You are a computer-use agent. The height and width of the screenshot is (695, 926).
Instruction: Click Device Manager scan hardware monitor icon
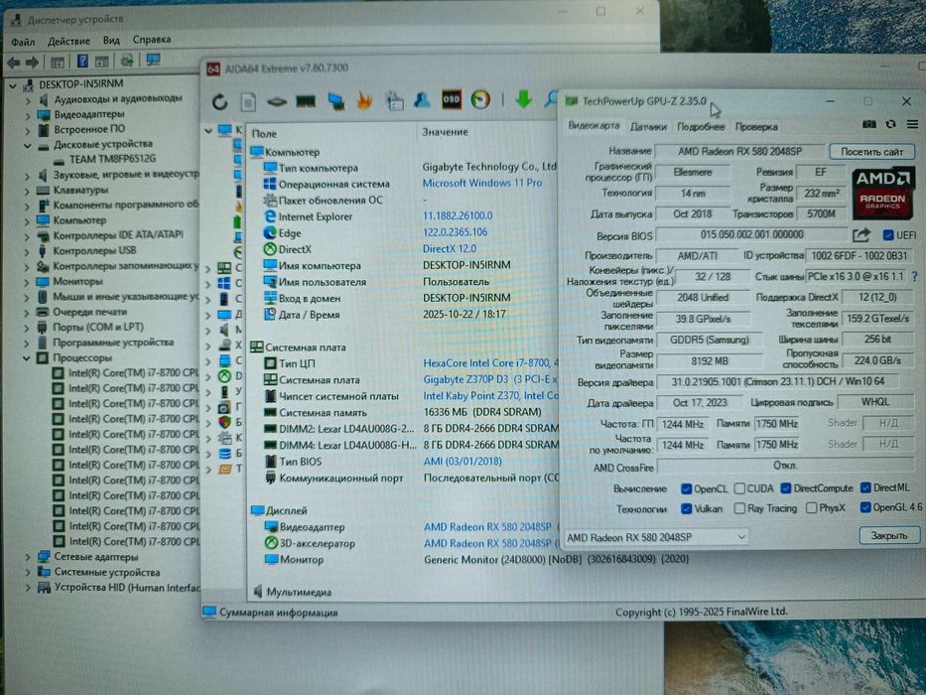(x=154, y=60)
